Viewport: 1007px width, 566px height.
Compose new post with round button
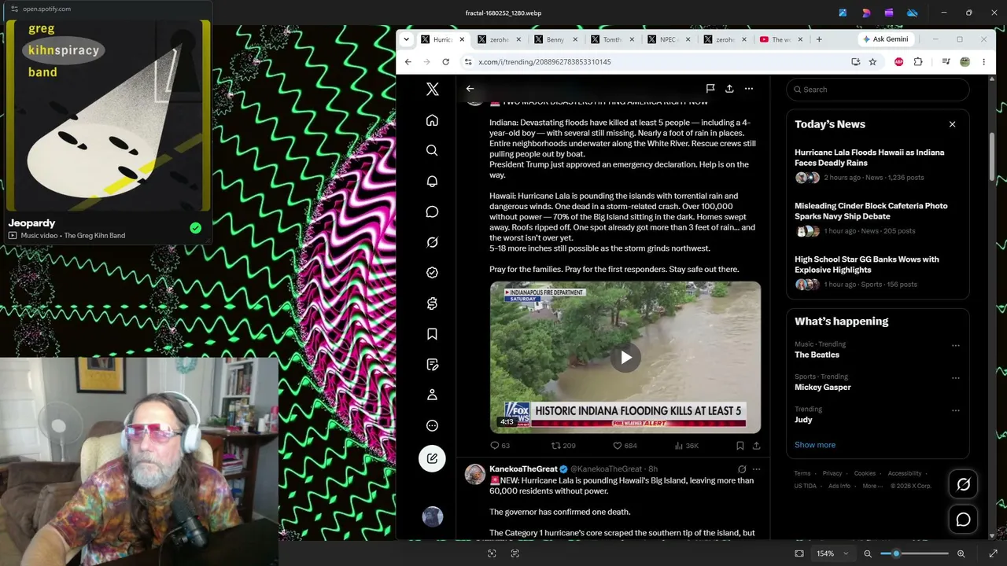click(x=432, y=458)
